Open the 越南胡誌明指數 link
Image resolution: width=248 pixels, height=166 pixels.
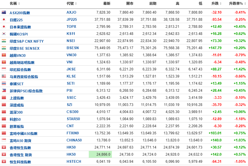coord(22,63)
